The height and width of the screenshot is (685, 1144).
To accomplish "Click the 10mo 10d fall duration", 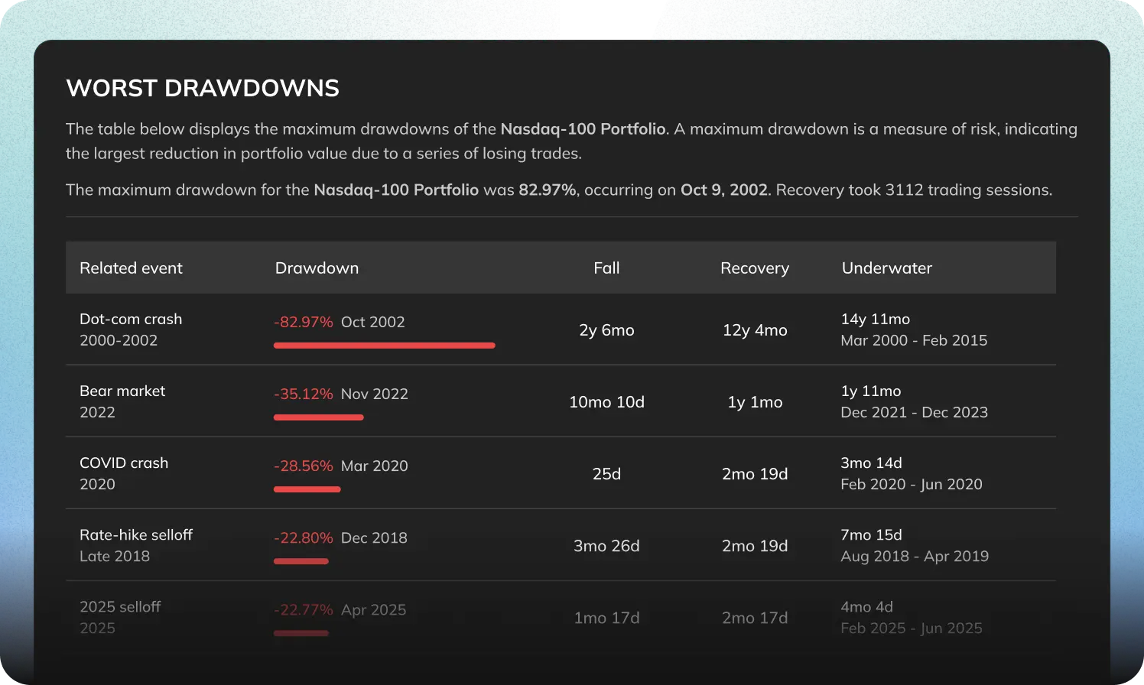I will tap(606, 402).
